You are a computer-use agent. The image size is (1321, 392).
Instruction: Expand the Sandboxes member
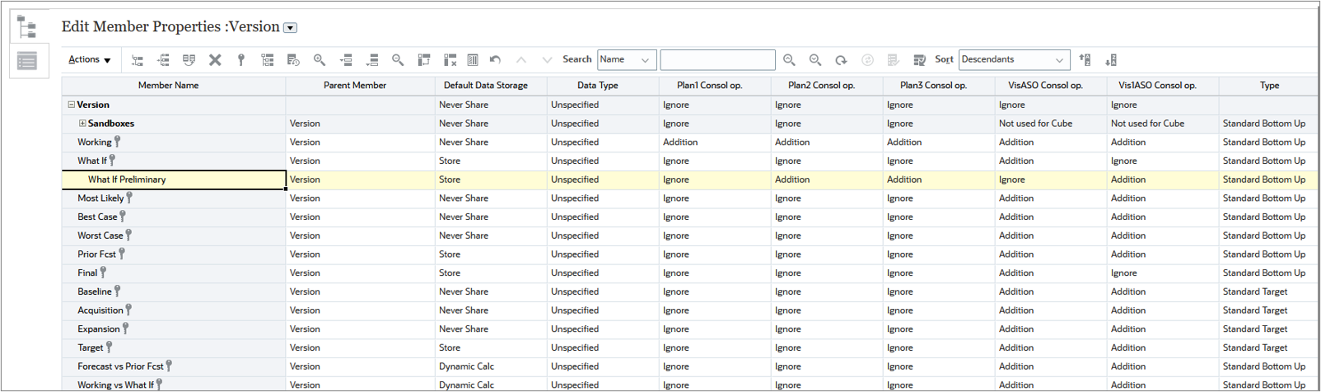(82, 124)
